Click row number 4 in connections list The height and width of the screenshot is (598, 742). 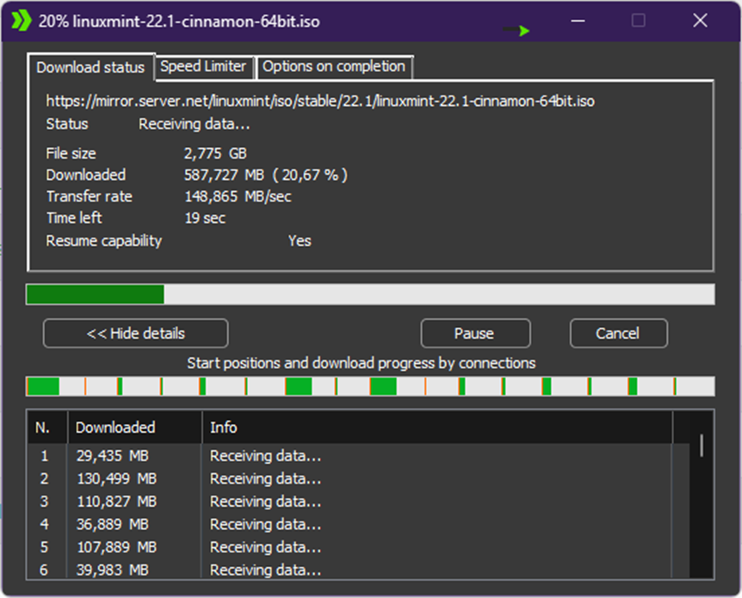(x=44, y=524)
